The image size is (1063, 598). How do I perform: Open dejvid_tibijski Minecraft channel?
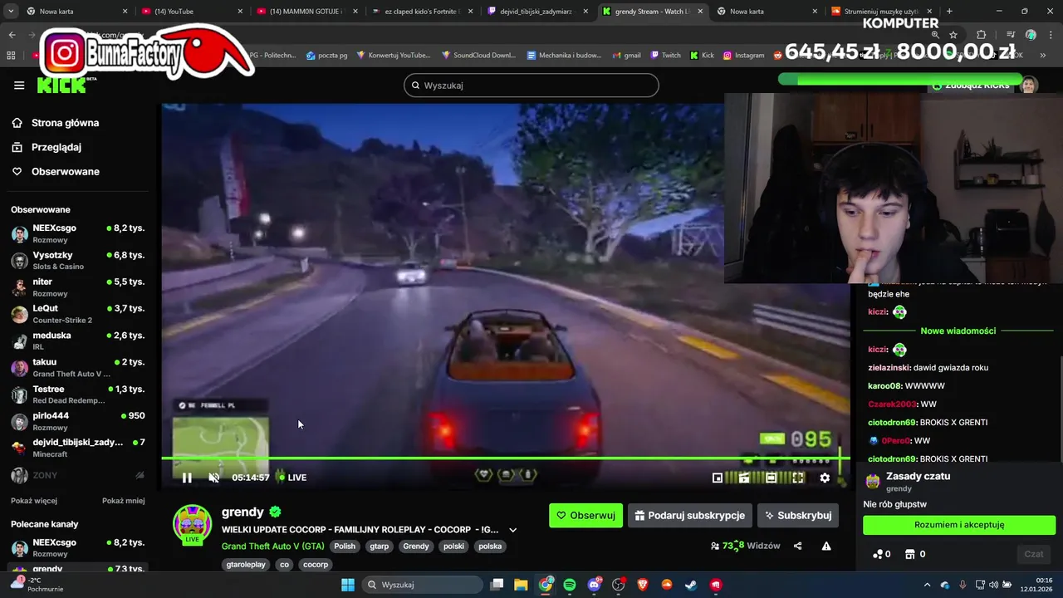(77, 448)
